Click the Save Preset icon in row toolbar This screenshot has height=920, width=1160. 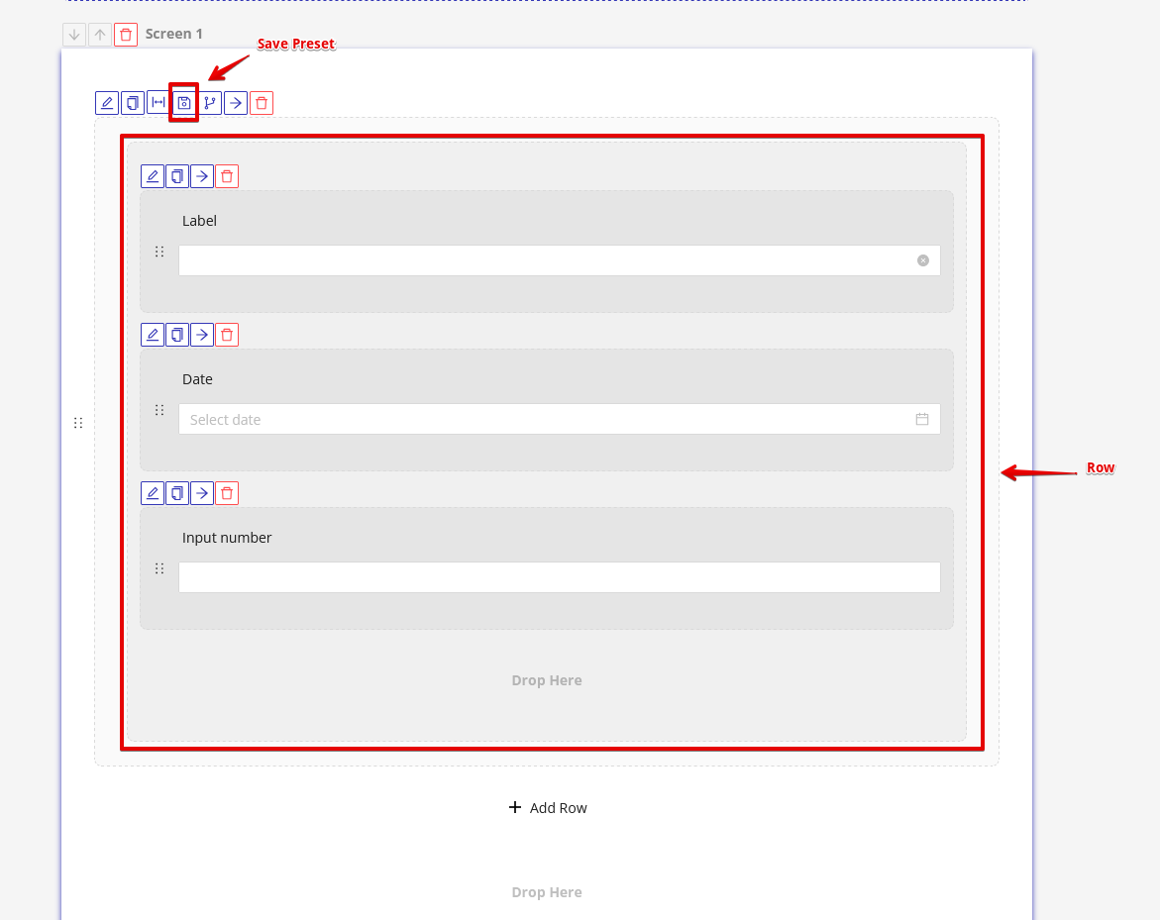(184, 103)
